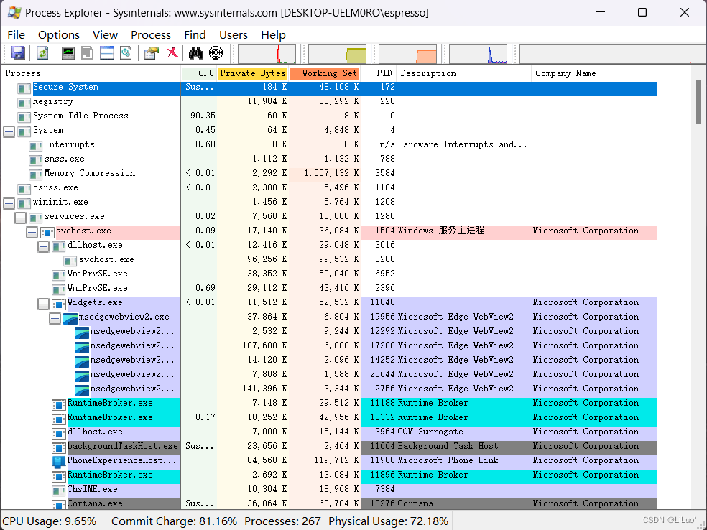The image size is (707, 530).
Task: Click the Cortana.exe process icon
Action: [x=59, y=505]
